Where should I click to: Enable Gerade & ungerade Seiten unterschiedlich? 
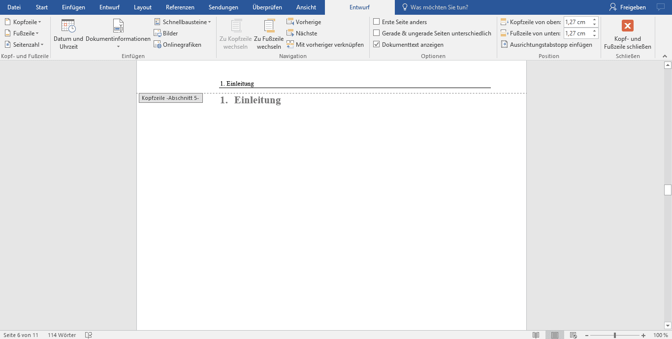(377, 33)
